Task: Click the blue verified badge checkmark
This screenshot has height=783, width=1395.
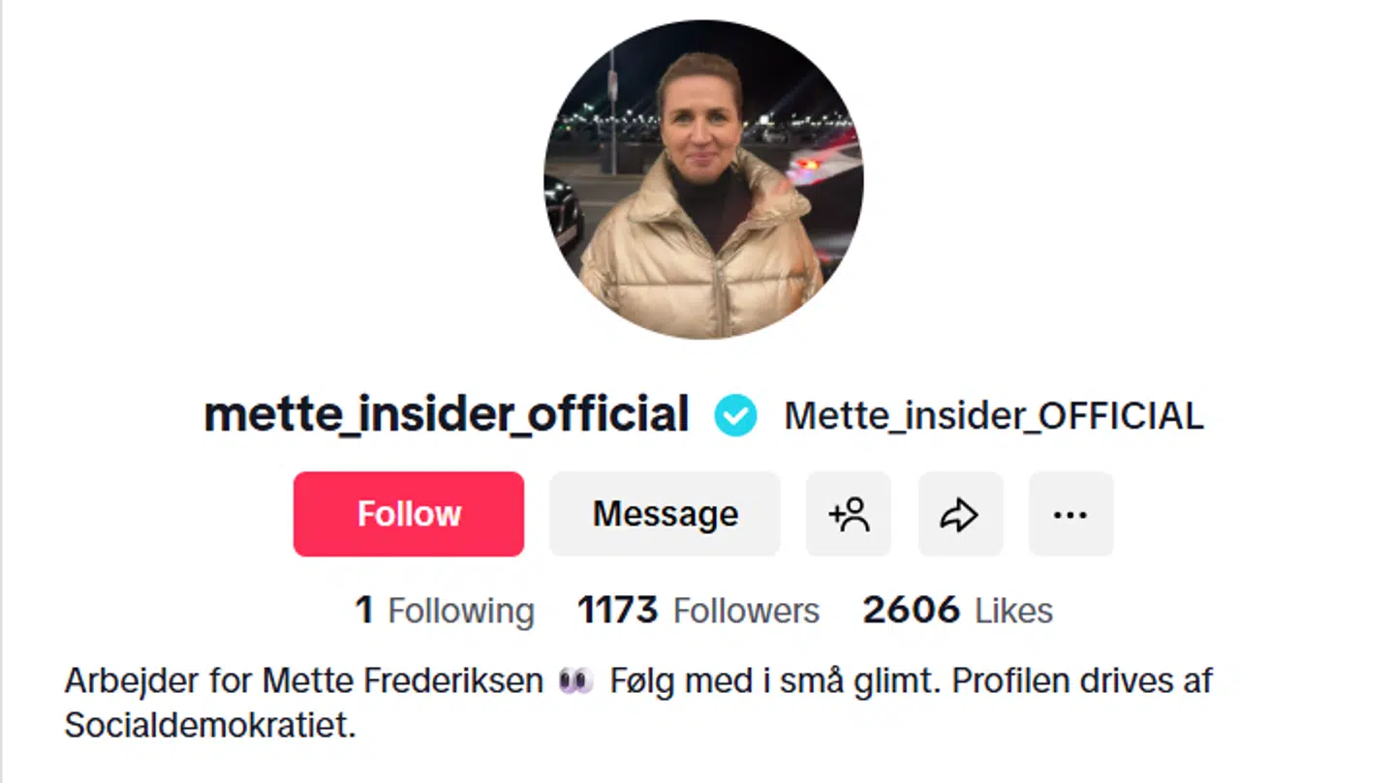Action: (x=735, y=415)
